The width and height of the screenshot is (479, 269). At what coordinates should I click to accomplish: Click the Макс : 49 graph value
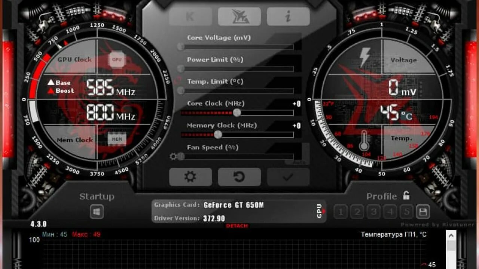point(86,235)
